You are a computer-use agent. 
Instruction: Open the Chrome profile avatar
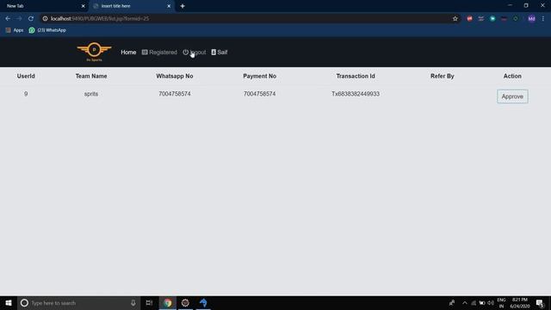point(532,18)
